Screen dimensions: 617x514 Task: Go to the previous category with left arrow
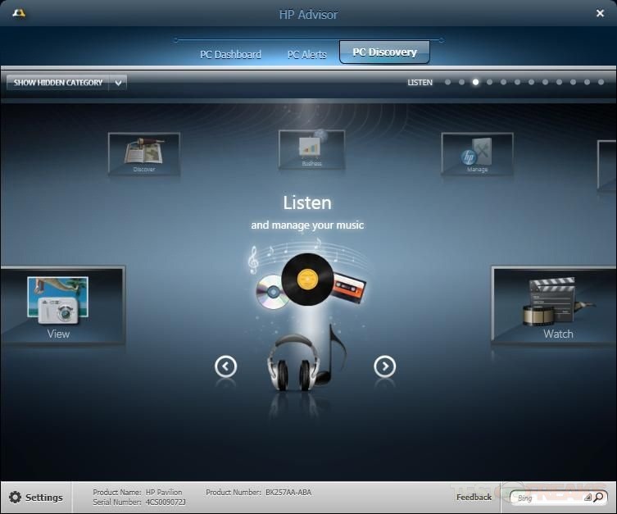[x=226, y=366]
